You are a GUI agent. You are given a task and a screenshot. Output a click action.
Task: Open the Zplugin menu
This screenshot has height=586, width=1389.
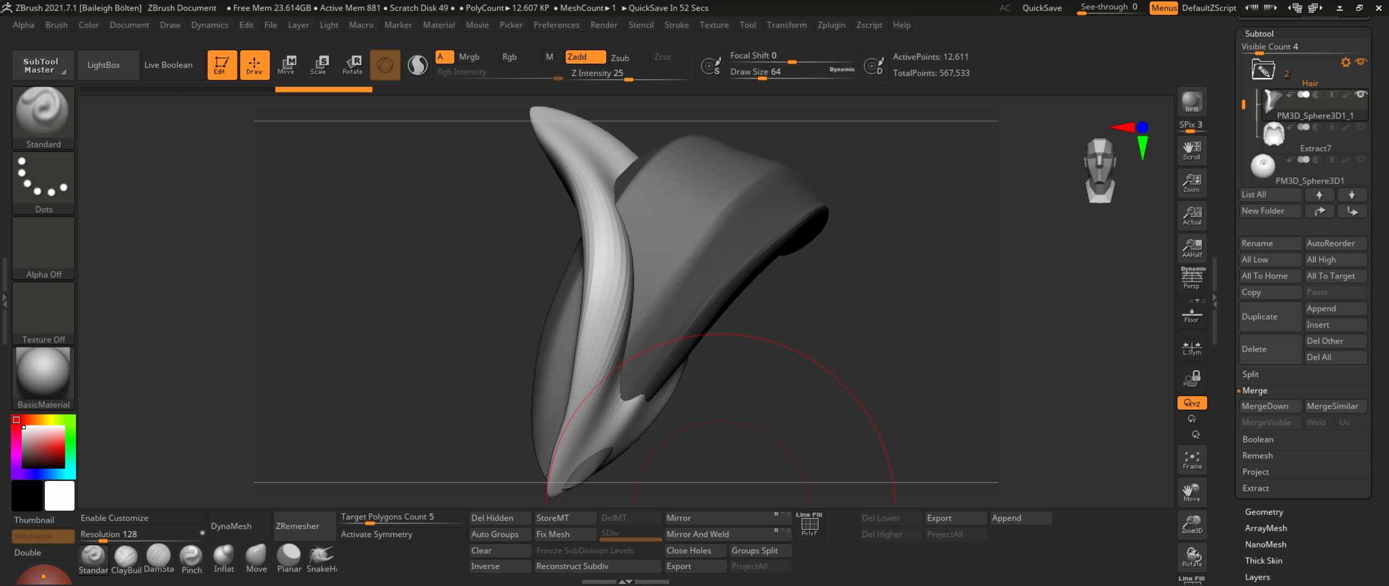pyautogui.click(x=832, y=25)
